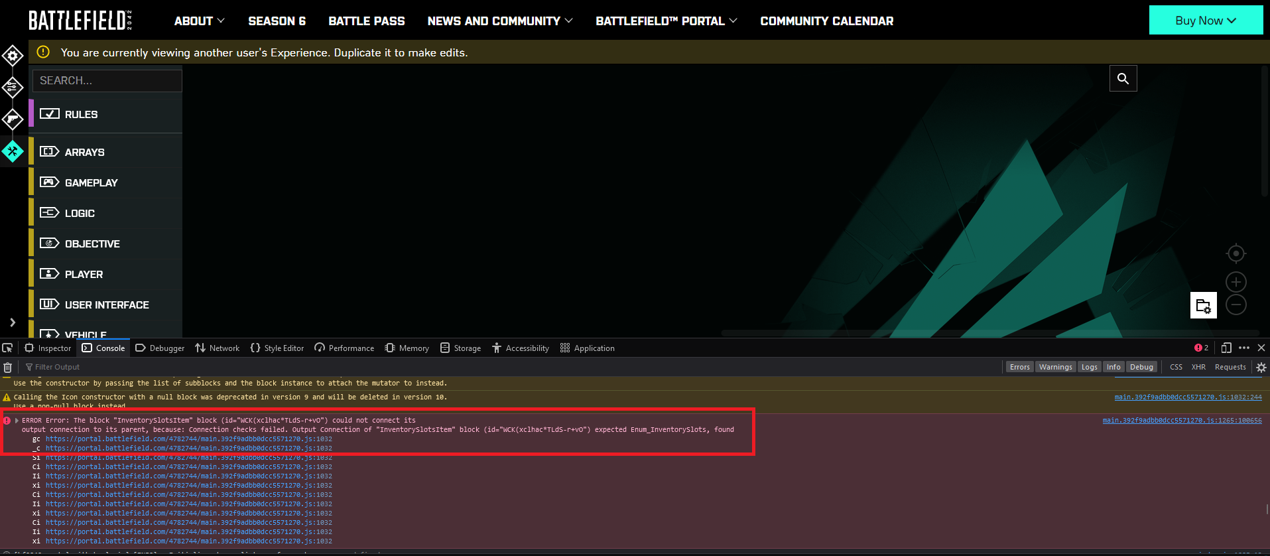Open the main.js:1265 source link
This screenshot has height=556, width=1270.
point(1182,421)
